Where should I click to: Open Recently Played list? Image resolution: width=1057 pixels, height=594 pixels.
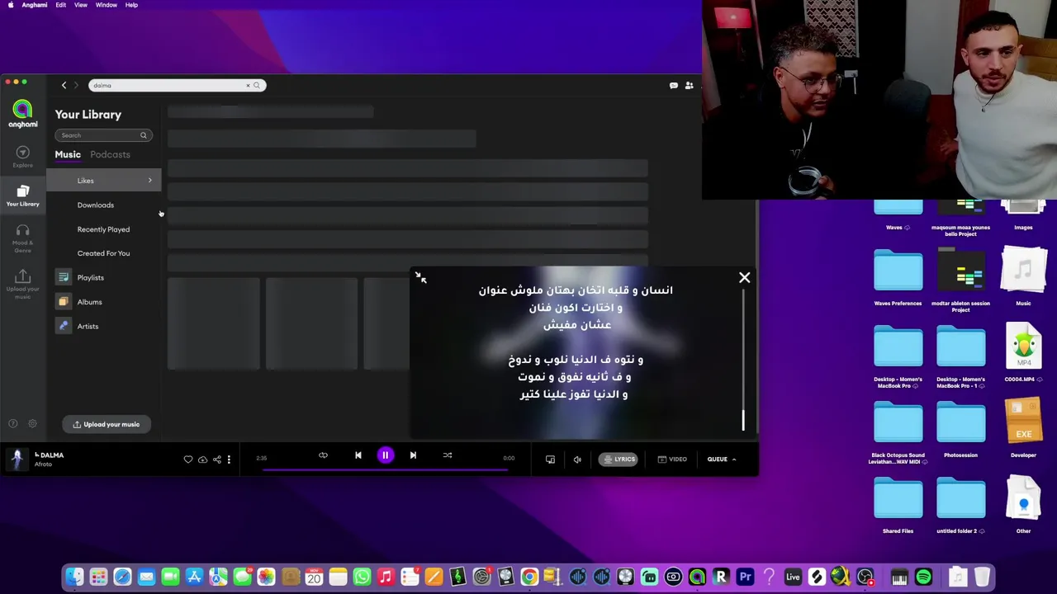click(x=103, y=229)
